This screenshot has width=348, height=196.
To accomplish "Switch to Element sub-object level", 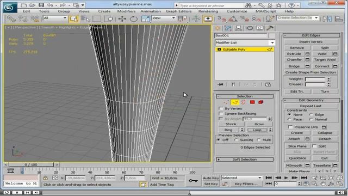I will tap(261, 102).
